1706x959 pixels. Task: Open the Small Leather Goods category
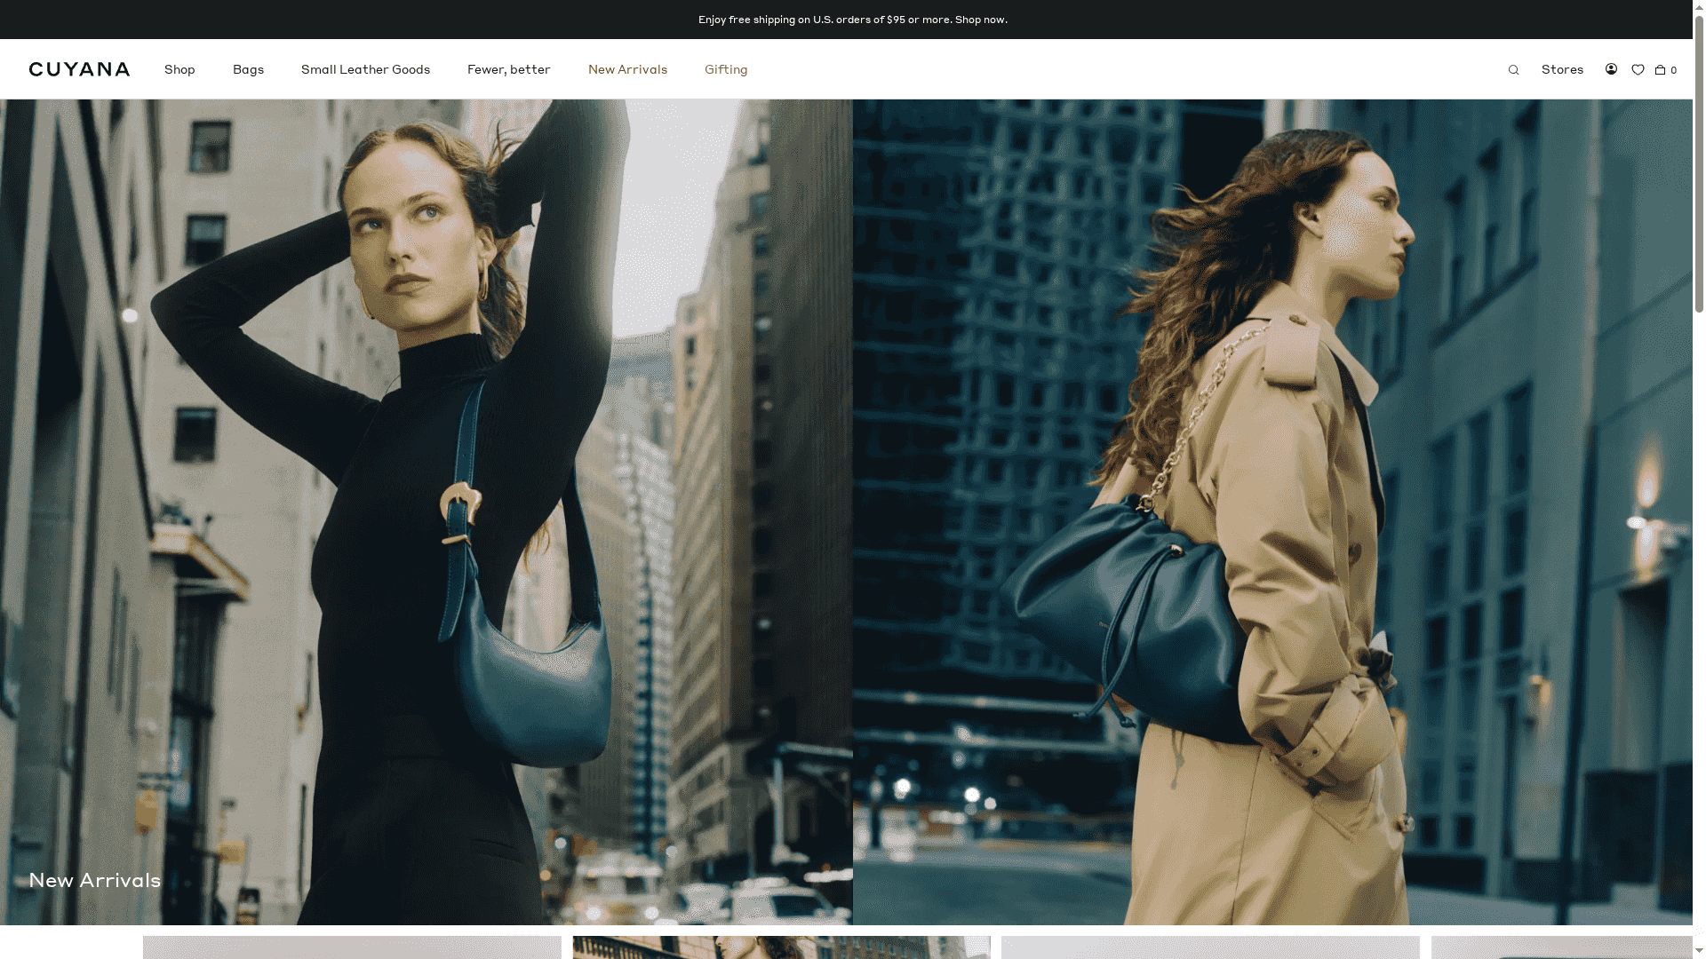pyautogui.click(x=365, y=69)
